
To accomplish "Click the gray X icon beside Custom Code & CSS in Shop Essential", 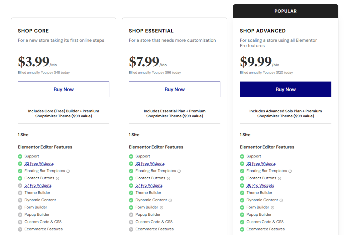I will [x=131, y=222].
